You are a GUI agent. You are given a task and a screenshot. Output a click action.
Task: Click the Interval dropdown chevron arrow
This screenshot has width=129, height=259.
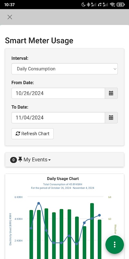coord(115,69)
